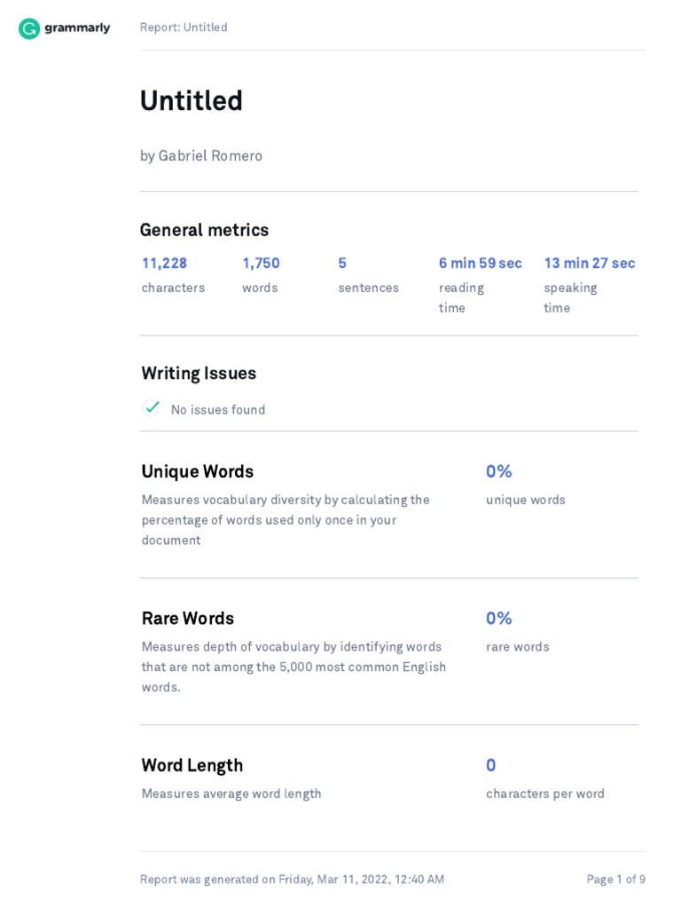The width and height of the screenshot is (681, 909).
Task: Click the Unique Words heading
Action: (x=198, y=471)
